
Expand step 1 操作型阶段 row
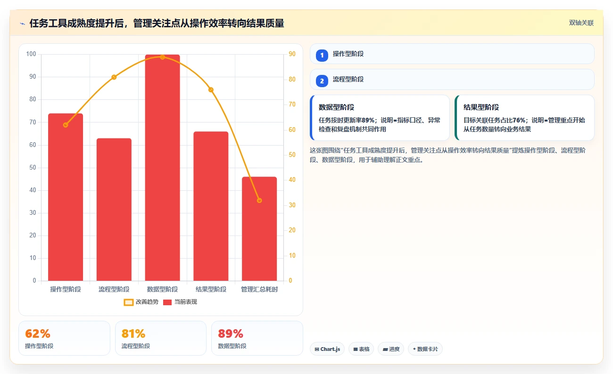pyautogui.click(x=452, y=54)
